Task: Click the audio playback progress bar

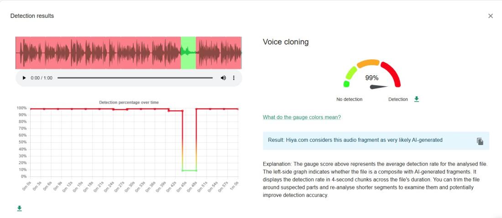Action: pyautogui.click(x=135, y=78)
